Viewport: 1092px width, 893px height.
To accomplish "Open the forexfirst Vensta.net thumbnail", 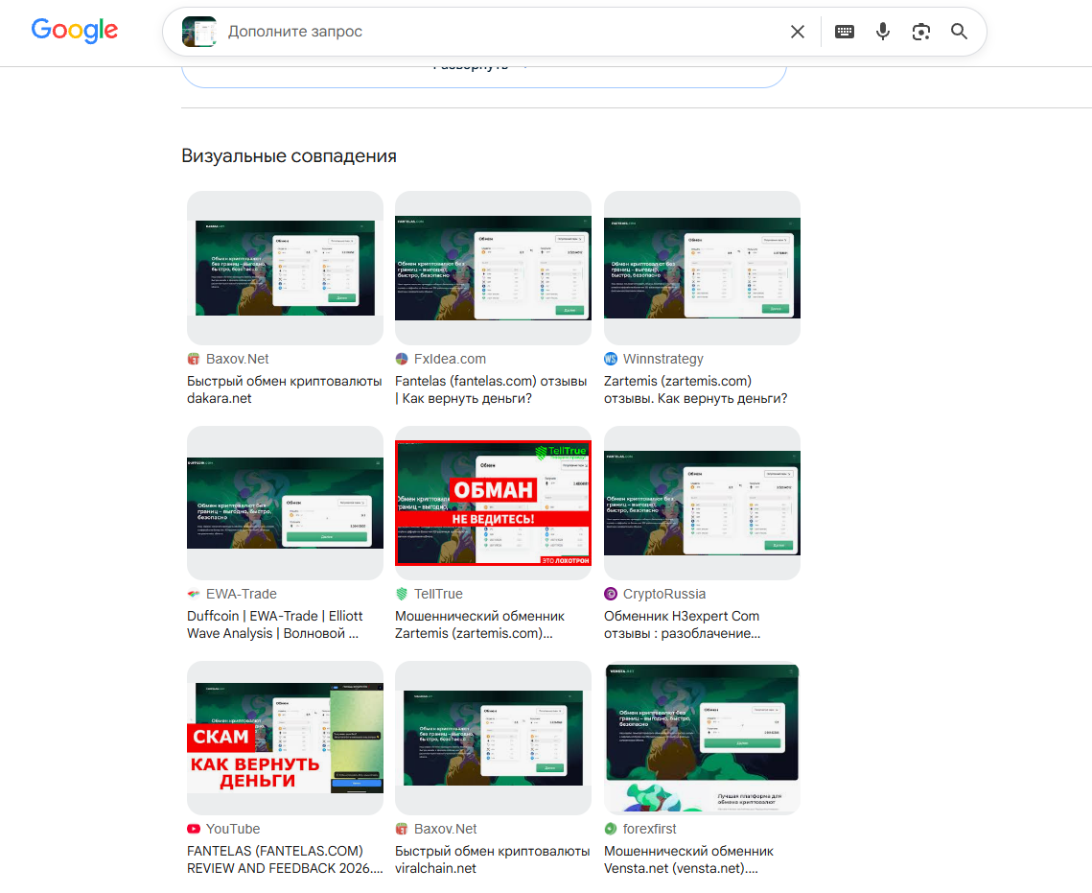I will point(702,738).
